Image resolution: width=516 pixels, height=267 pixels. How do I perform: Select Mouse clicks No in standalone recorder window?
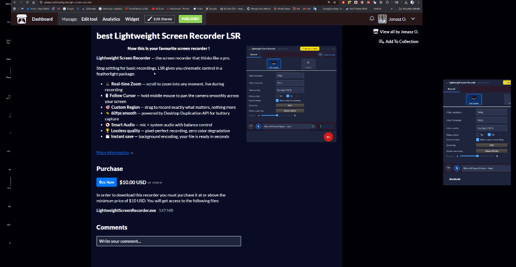click(x=489, y=135)
